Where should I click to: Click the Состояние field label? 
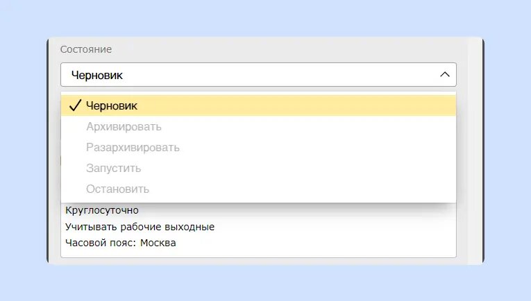click(86, 49)
